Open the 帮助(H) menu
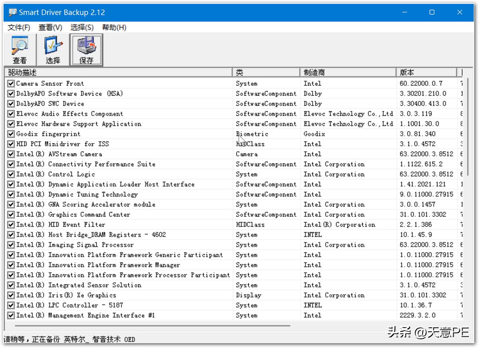 [114, 28]
